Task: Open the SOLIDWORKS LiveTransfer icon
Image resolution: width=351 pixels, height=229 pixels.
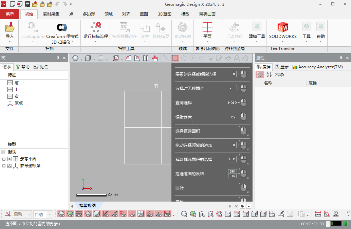Action: [283, 27]
